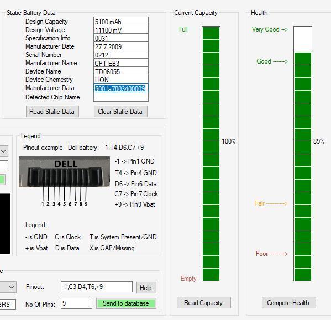Send pinout to database
331x320 pixels.
(x=126, y=303)
